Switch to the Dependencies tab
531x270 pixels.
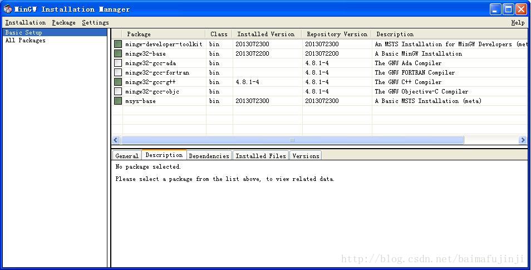tap(209, 156)
